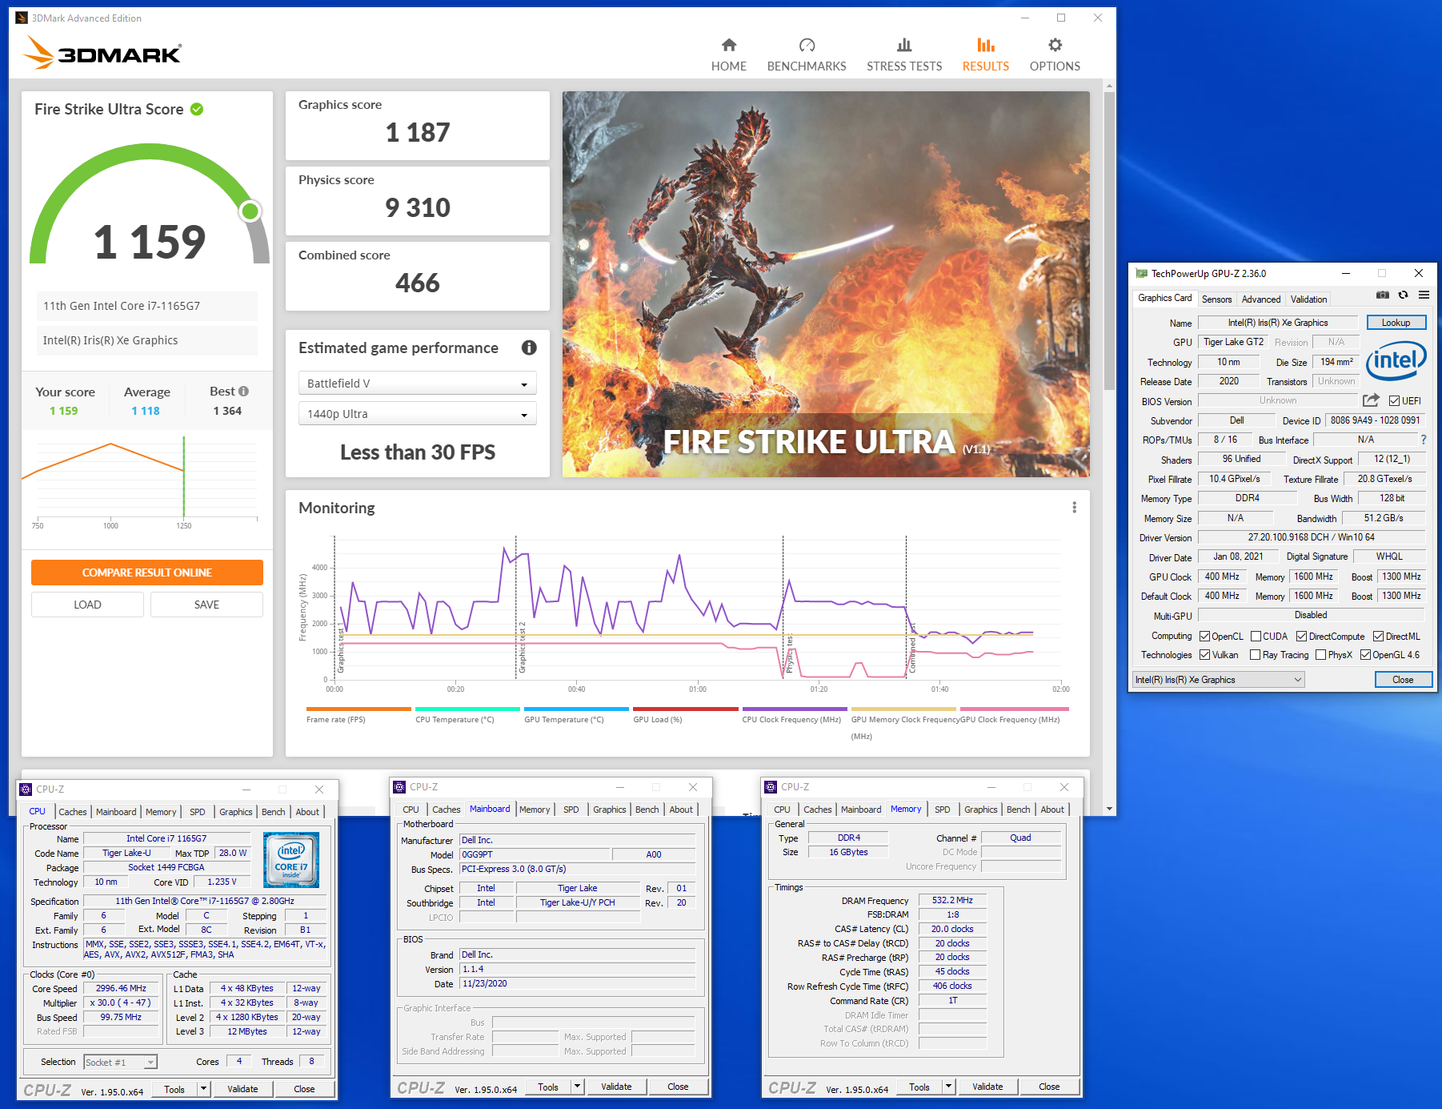Expand the Tools arrow in the CPU-Z CPU window

pos(203,1089)
